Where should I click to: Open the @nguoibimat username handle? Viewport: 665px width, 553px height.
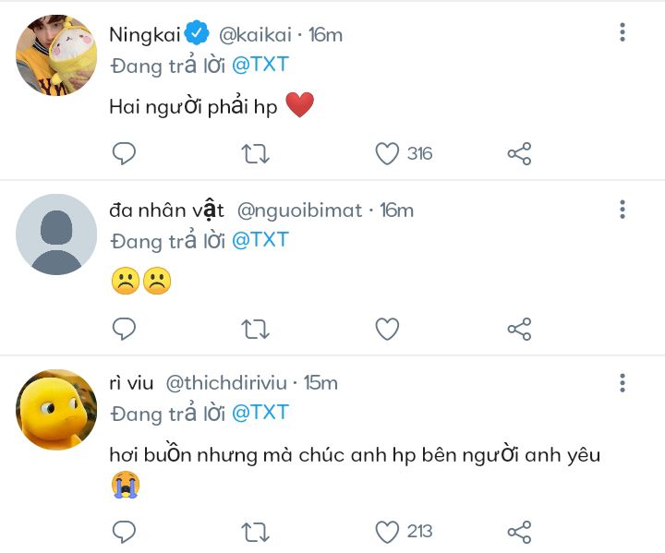coord(300,210)
